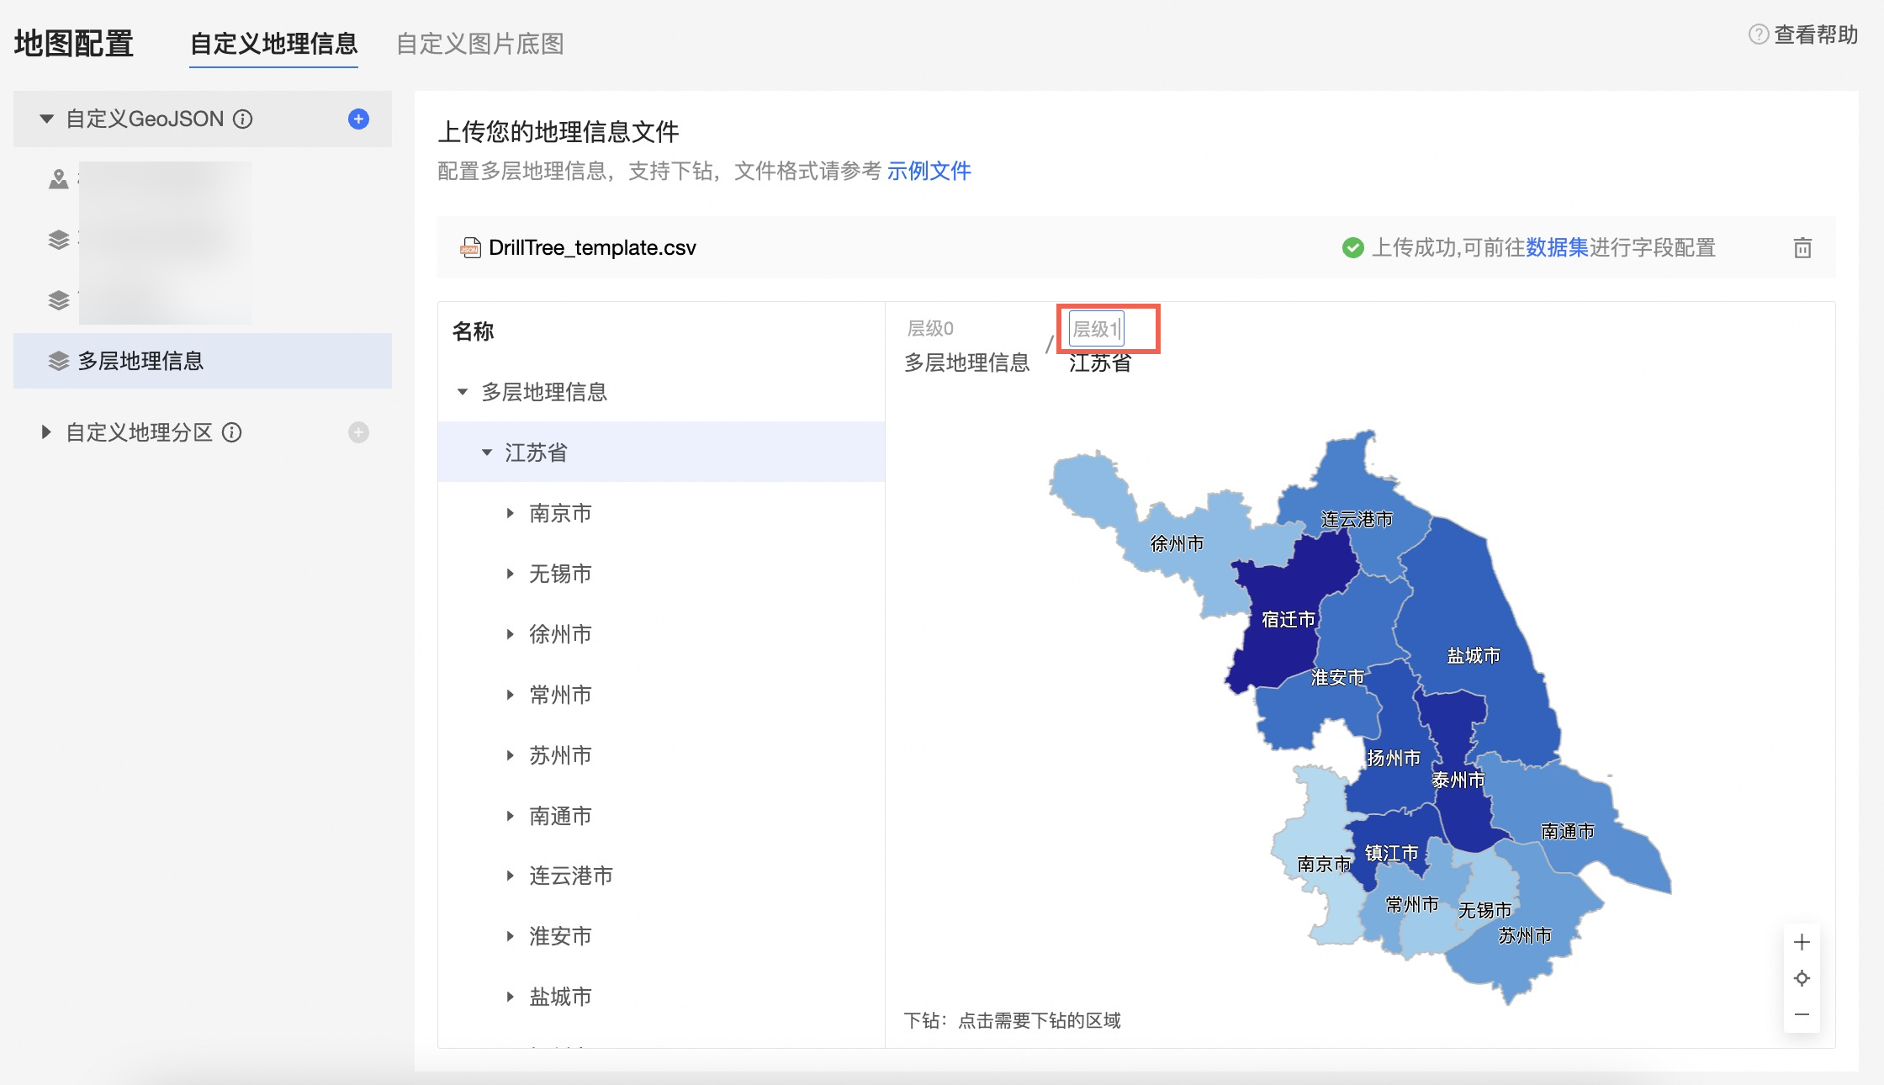Click the layers icon beside 多层地理信息
This screenshot has height=1085, width=1884.
point(59,361)
